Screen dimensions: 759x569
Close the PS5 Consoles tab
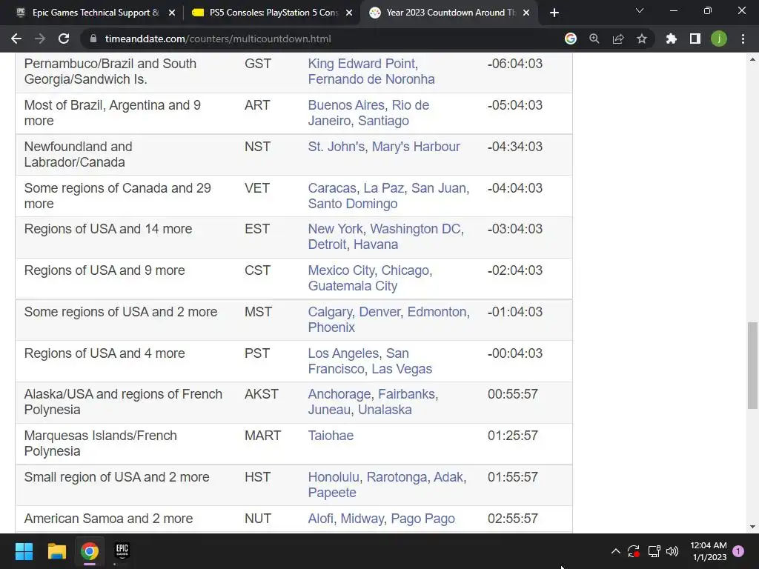click(x=349, y=13)
